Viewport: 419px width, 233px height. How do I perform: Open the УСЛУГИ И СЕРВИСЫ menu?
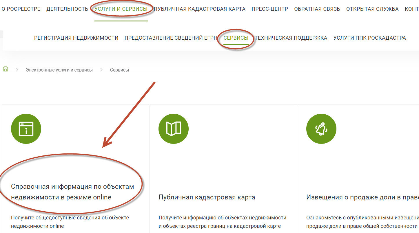click(121, 9)
